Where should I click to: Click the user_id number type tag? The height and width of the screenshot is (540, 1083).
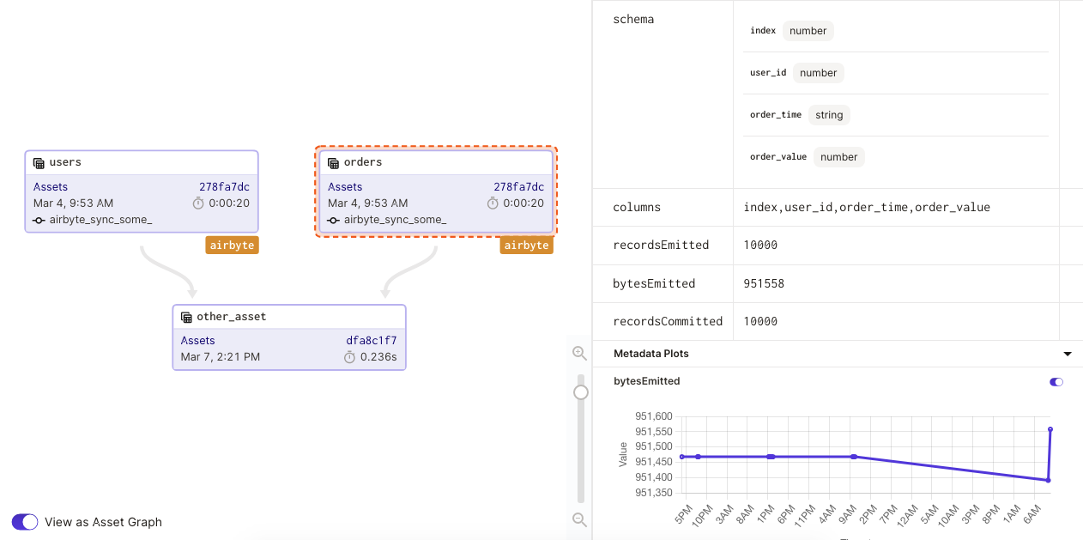pos(819,73)
